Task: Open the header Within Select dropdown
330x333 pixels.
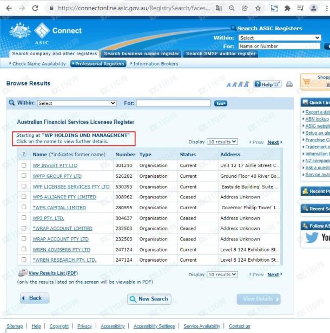Action: (280, 38)
